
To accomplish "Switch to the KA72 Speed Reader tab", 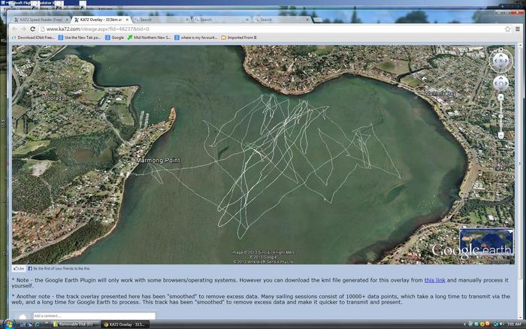I will tap(41, 20).
